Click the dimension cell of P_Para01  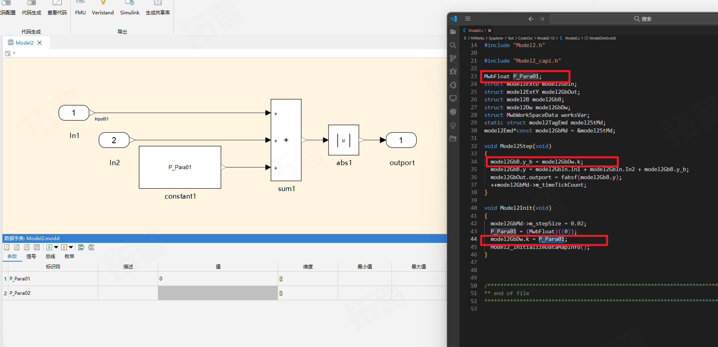pos(308,279)
